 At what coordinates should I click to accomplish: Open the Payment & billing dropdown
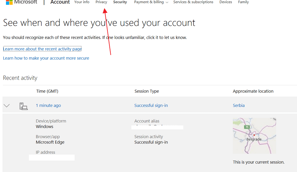tap(151, 2)
